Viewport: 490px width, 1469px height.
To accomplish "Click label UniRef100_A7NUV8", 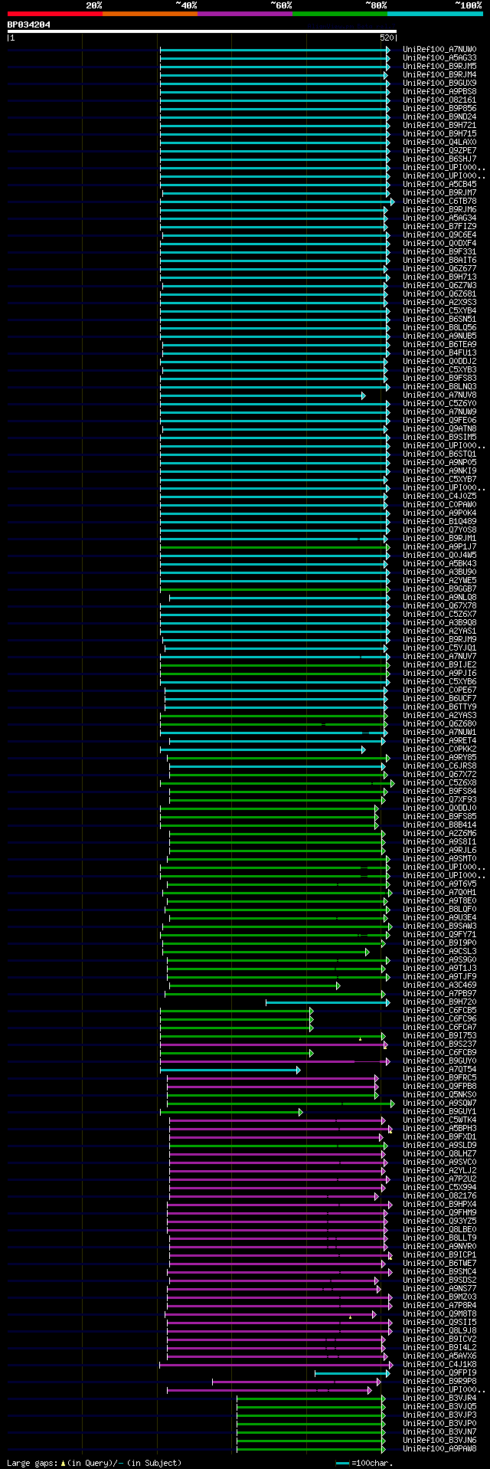I will pyautogui.click(x=439, y=395).
